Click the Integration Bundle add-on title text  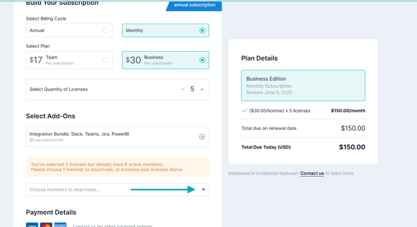click(79, 134)
